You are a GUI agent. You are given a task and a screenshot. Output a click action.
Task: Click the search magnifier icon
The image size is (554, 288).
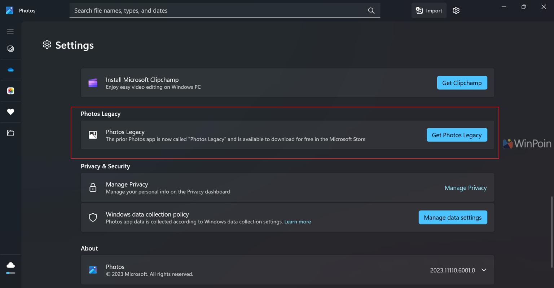click(x=371, y=10)
